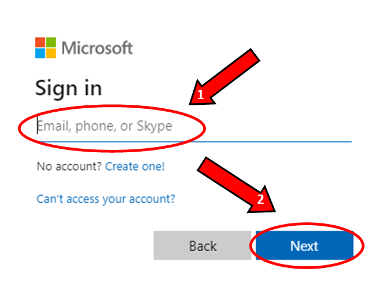The height and width of the screenshot is (301, 390).
Task: Open the Create one! link
Action: pyautogui.click(x=135, y=166)
